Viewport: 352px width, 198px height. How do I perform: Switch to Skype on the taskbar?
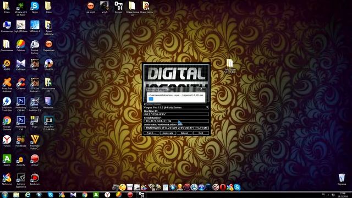50,195
